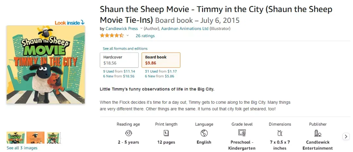Screen dimensions: 353x152
Task: Click the Look inside arrow label
Action: point(70,23)
